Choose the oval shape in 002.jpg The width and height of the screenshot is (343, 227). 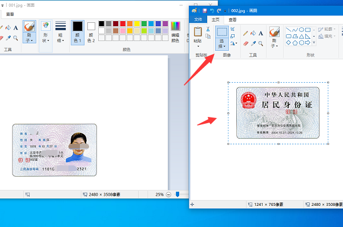click(301, 30)
